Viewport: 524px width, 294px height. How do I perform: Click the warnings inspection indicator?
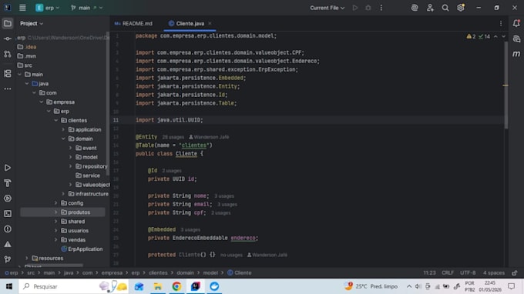(471, 36)
